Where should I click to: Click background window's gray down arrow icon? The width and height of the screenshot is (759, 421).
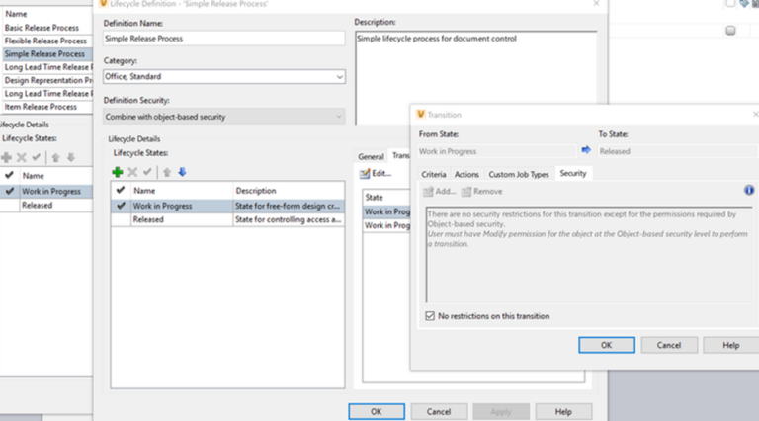tap(71, 157)
